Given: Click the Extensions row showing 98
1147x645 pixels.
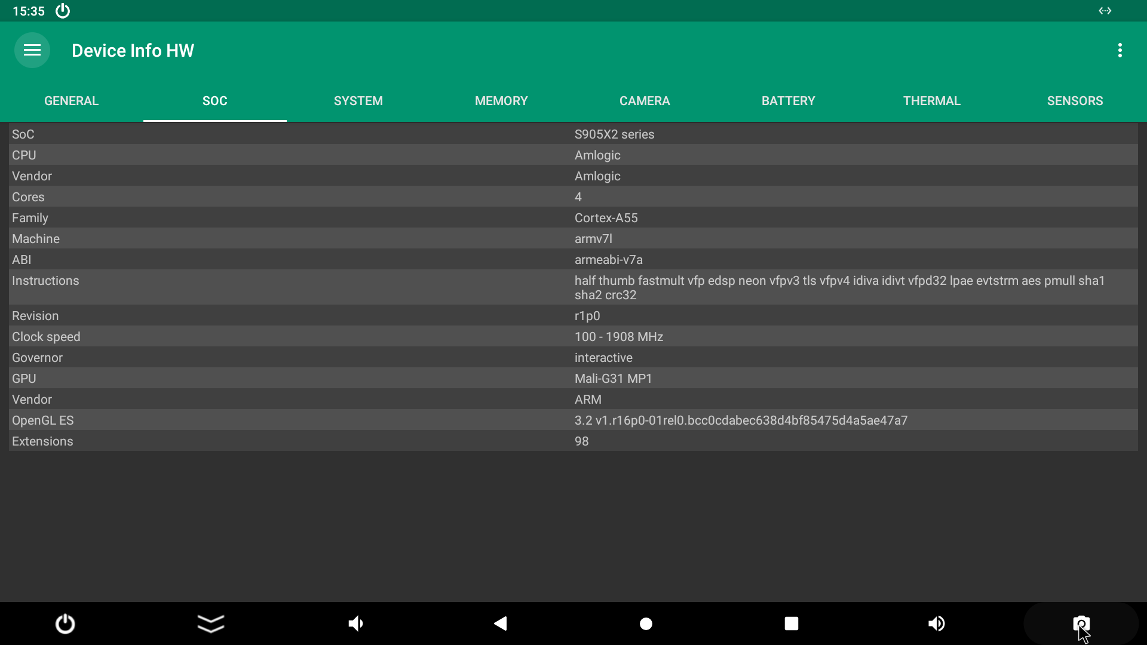Looking at the screenshot, I should click(x=573, y=441).
